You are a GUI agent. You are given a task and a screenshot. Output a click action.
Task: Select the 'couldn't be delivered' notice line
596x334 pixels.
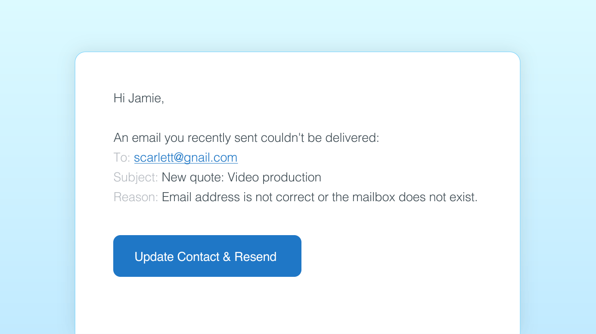tap(246, 138)
